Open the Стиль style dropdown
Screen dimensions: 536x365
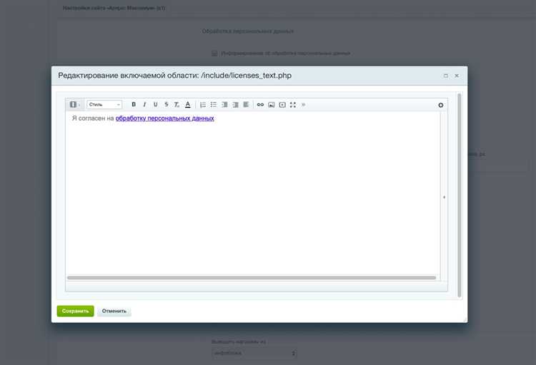(x=104, y=105)
